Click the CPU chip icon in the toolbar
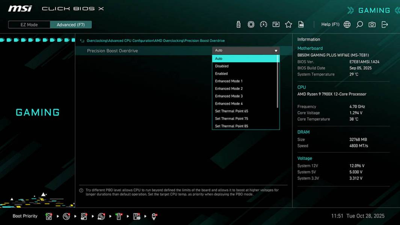This screenshot has height=225, width=400. pyautogui.click(x=251, y=24)
